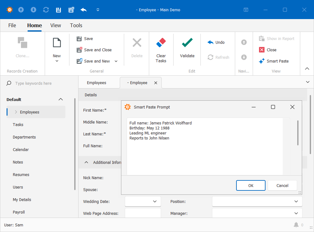This screenshot has height=232, width=314.
Task: Open the View ribbon tab
Action: click(x=55, y=25)
